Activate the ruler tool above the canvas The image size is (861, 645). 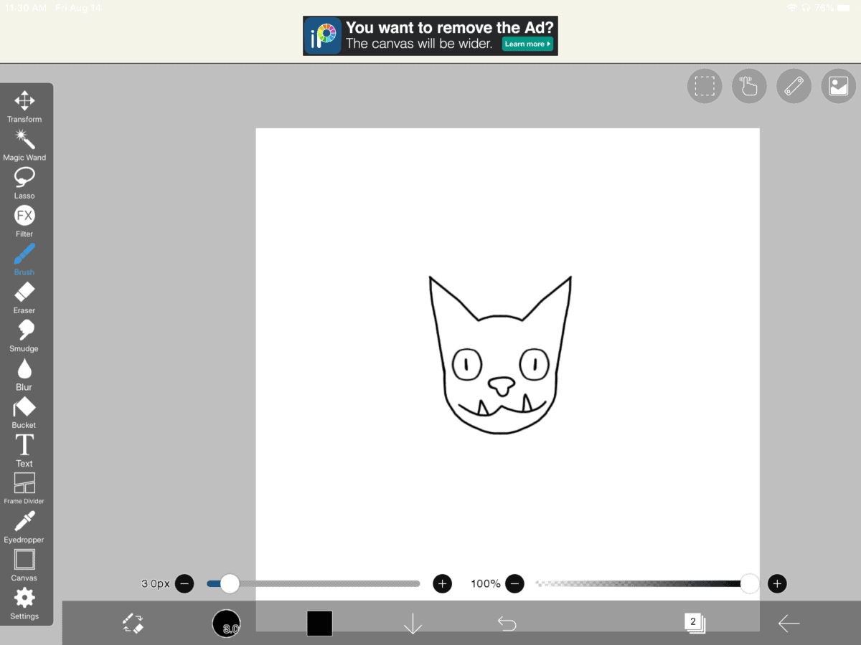click(794, 85)
